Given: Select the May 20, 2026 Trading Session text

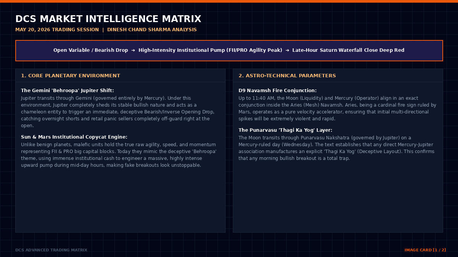Looking at the screenshot, I should pos(57,30).
